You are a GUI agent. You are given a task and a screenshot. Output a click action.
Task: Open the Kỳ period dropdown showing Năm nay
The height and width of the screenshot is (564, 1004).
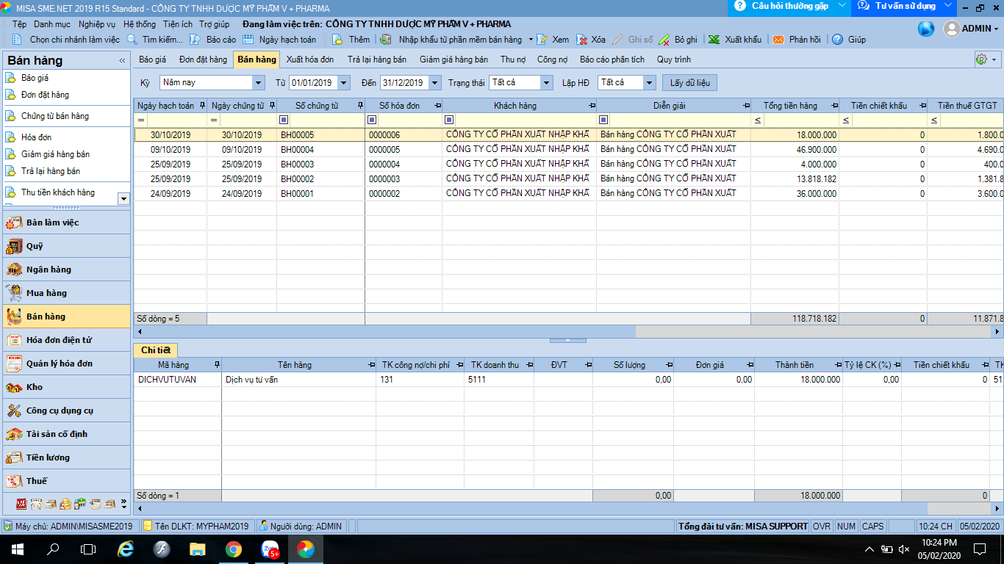coord(258,83)
